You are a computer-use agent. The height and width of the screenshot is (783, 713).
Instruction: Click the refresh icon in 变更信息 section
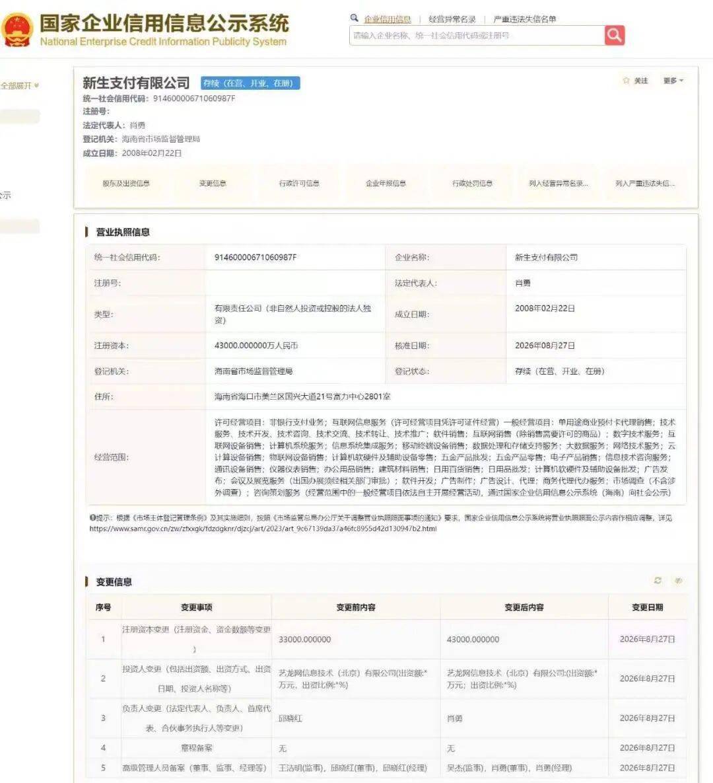pos(658,580)
